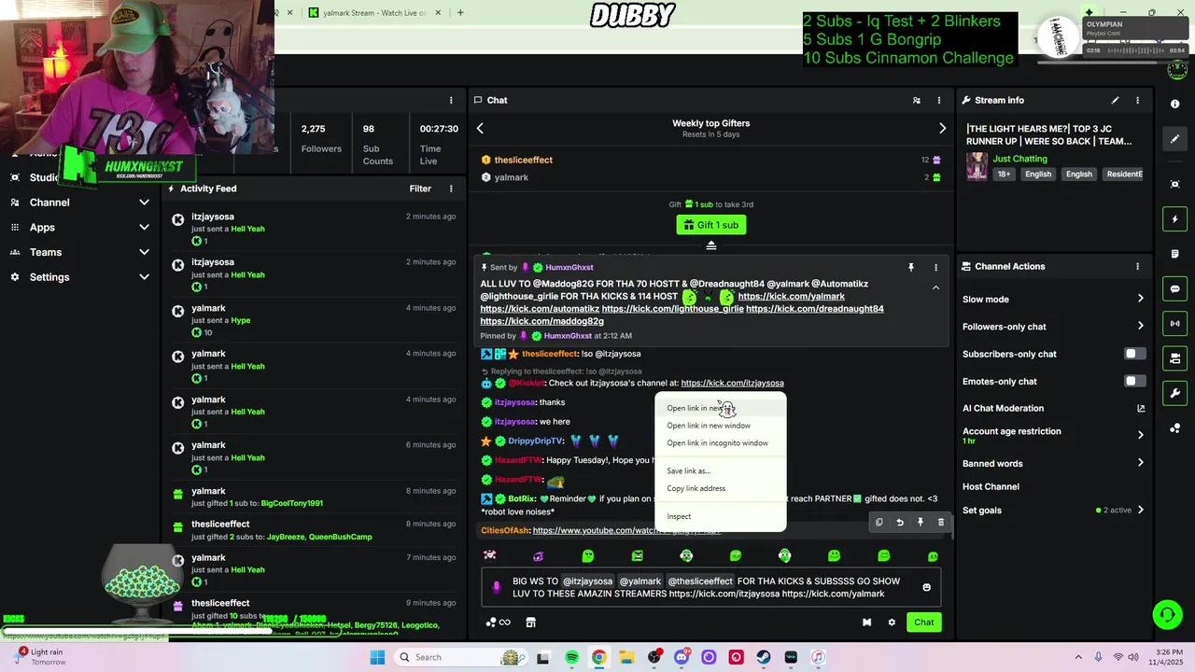The width and height of the screenshot is (1195, 672).
Task: Choose Inspect from context menu
Action: click(x=721, y=517)
